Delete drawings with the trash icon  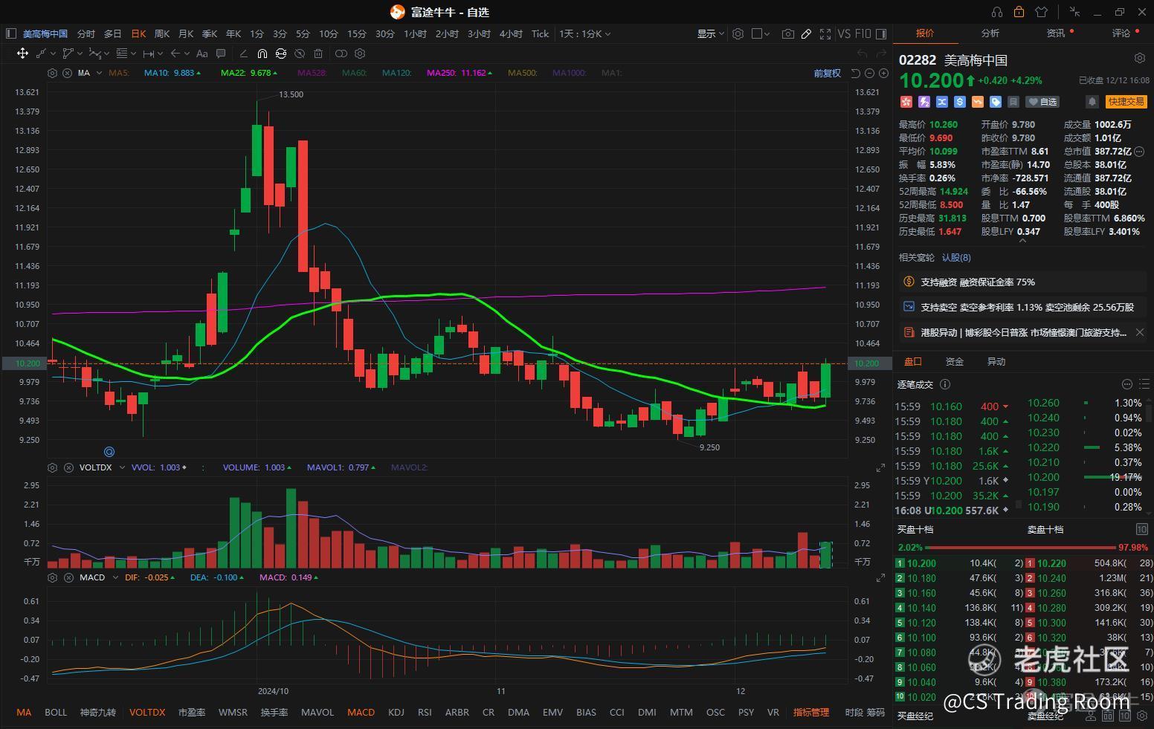[x=318, y=54]
